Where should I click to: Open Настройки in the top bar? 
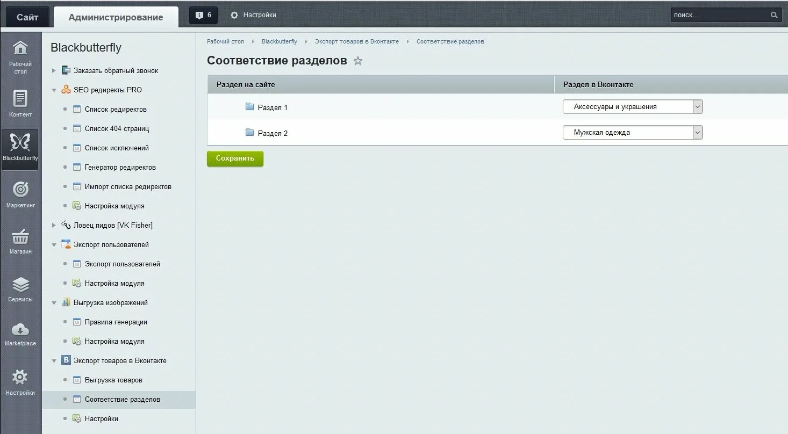pos(260,15)
